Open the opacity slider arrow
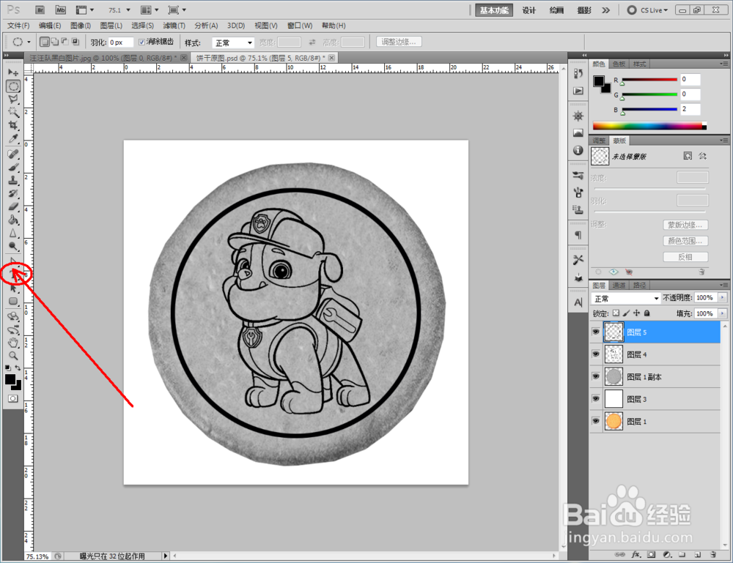733x563 pixels. coord(723,297)
